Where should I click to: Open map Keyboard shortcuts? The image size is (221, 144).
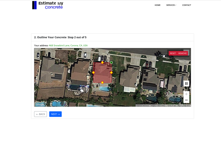(x=143, y=105)
